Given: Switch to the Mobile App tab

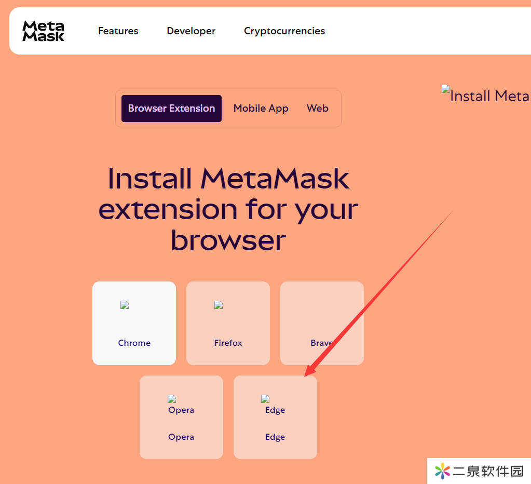Looking at the screenshot, I should (261, 109).
